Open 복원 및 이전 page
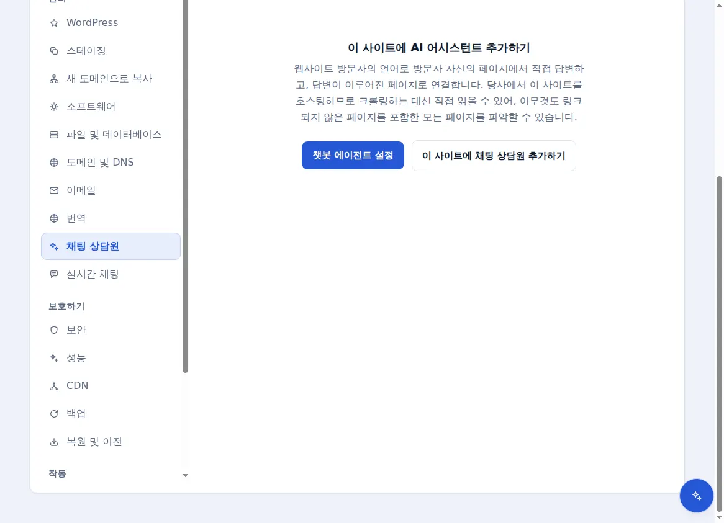Image resolution: width=724 pixels, height=523 pixels. point(111,442)
